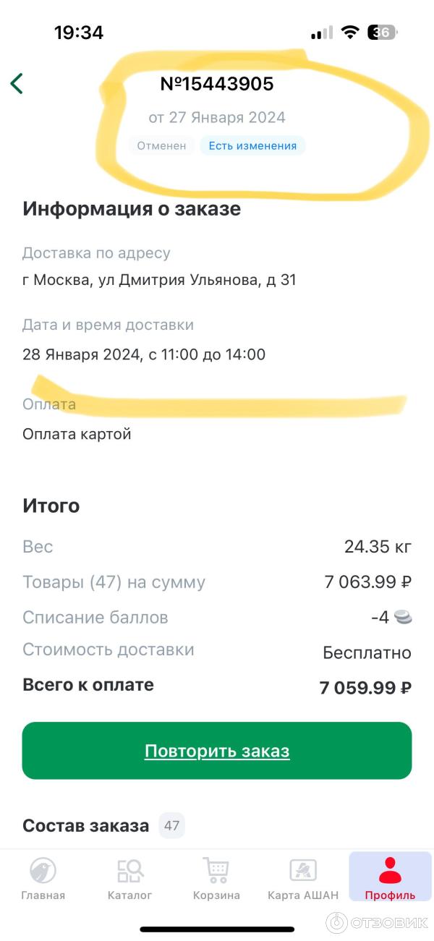Open the Карта АШАН card icon
434x941 pixels.
pyautogui.click(x=303, y=870)
